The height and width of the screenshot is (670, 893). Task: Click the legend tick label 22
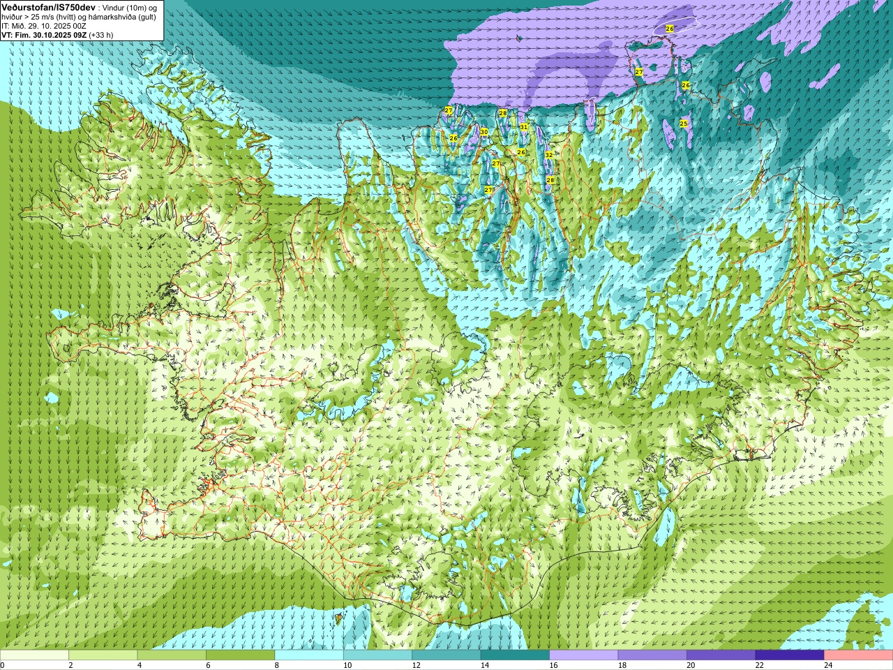coord(759,665)
